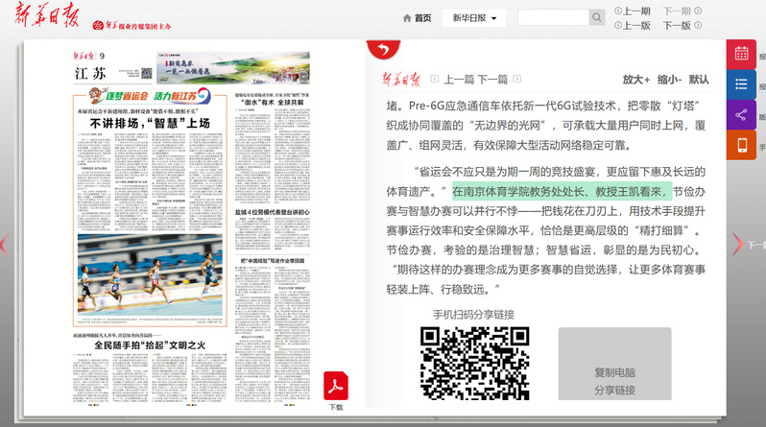The width and height of the screenshot is (766, 427).
Task: Open the article 盐城4位劳模代表登台讲初心
Action: [272, 212]
